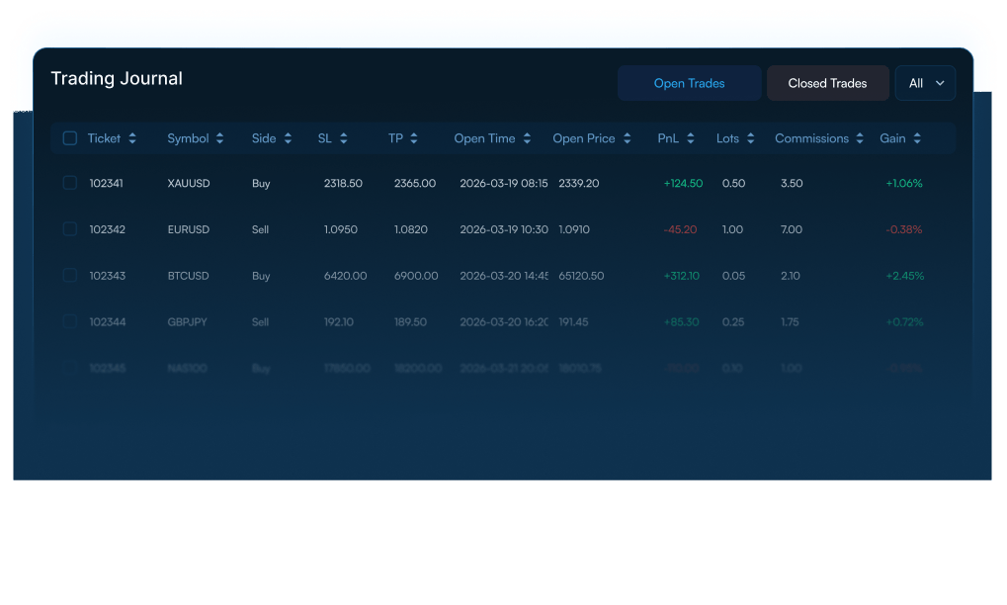Sort by PnL column arrows
The width and height of the screenshot is (1007, 605).
click(691, 138)
